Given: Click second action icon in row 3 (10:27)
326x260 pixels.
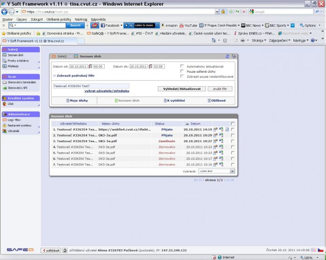Looking at the screenshot, I should pyautogui.click(x=221, y=141).
